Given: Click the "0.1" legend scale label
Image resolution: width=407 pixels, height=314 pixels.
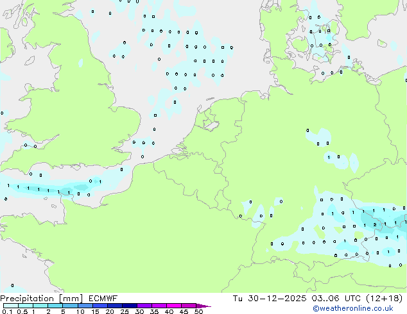Looking at the screenshot, I should [x=7, y=311].
